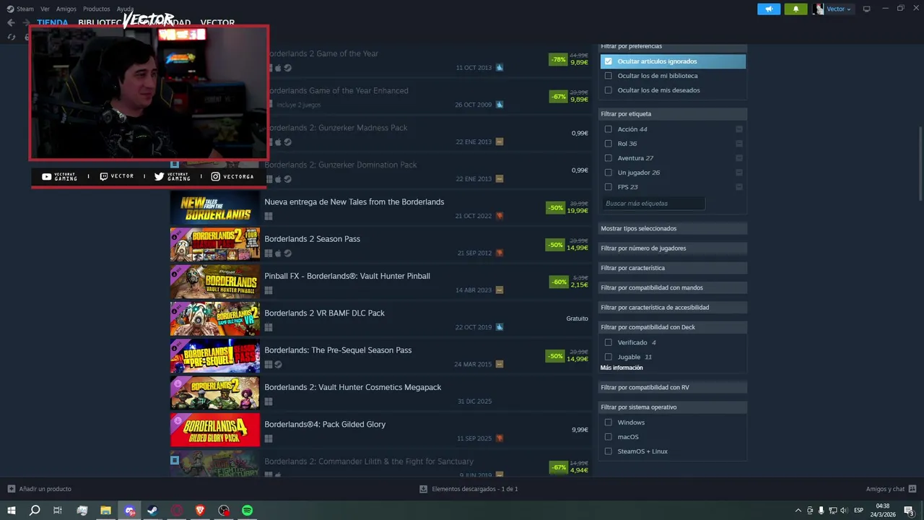Check the Aventura tag filter
924x520 pixels.
608,158
